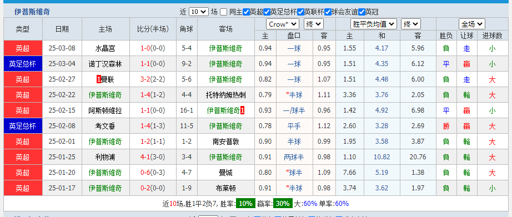Screen dimensions: 512x217
Task: Open 曼城 team link
Action: [225, 173]
